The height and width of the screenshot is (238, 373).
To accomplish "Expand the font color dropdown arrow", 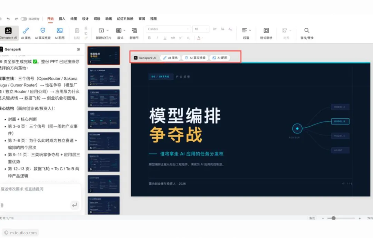I will (x=202, y=38).
